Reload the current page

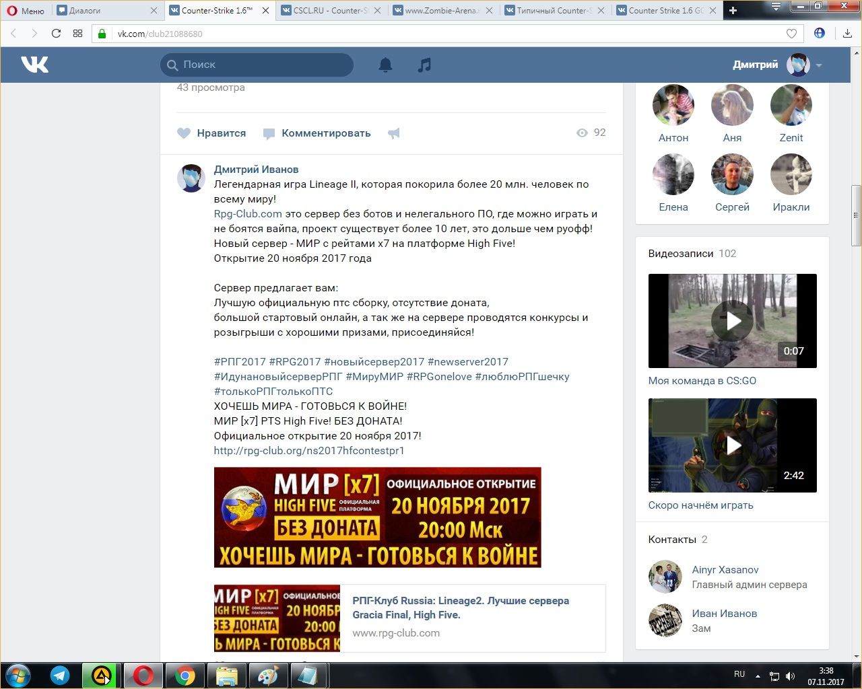(57, 34)
